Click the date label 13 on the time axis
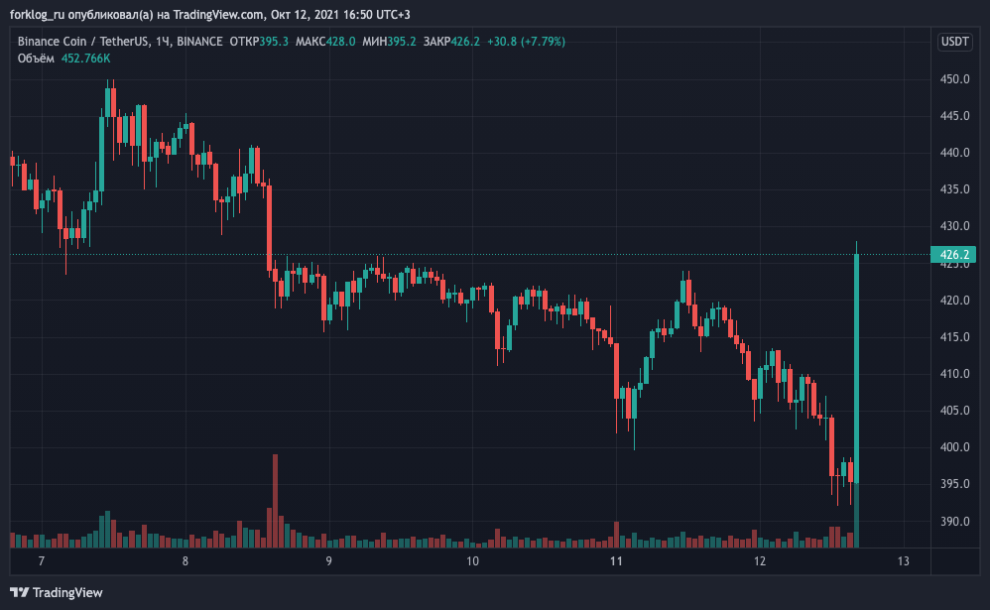 pyautogui.click(x=904, y=560)
